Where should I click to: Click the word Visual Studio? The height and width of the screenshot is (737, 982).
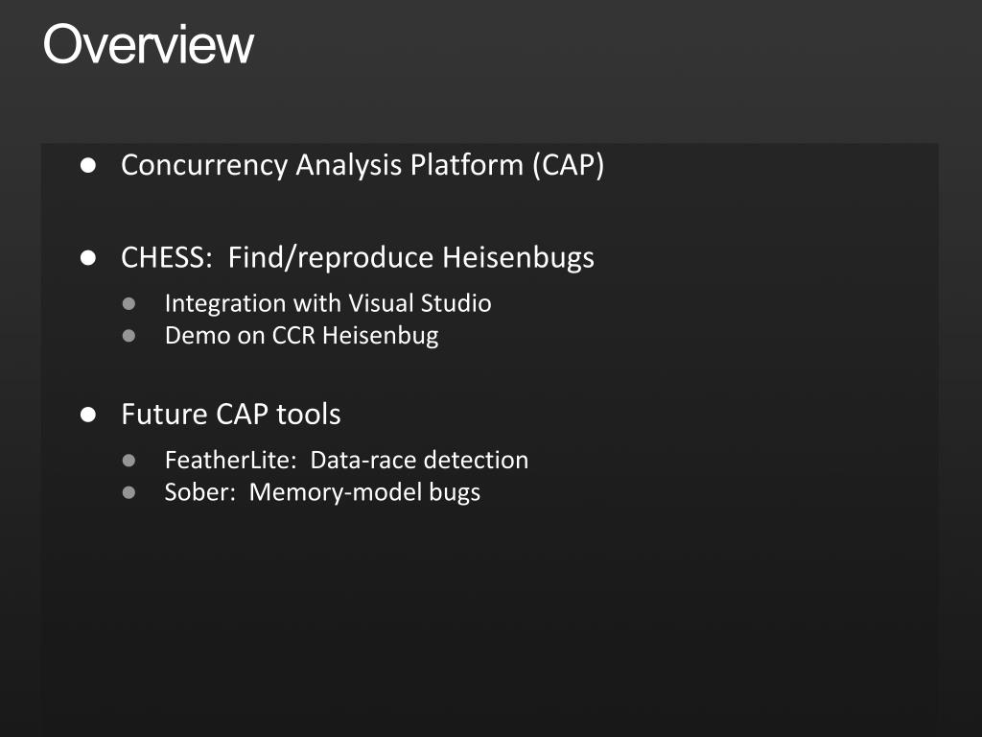point(420,303)
